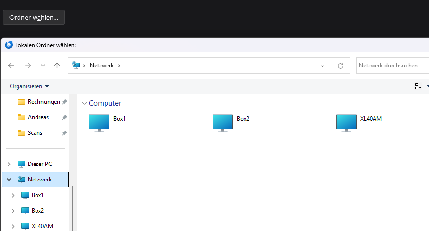Open the recent locations dropdown arrow
Image resolution: width=429 pixels, height=231 pixels.
(43, 66)
